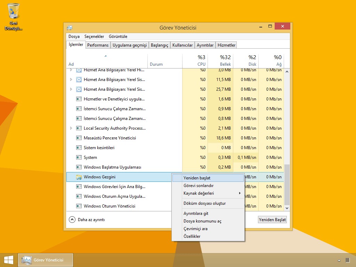This screenshot has width=356, height=267.
Task: Sort processes by the Disk column
Action: [x=246, y=61]
